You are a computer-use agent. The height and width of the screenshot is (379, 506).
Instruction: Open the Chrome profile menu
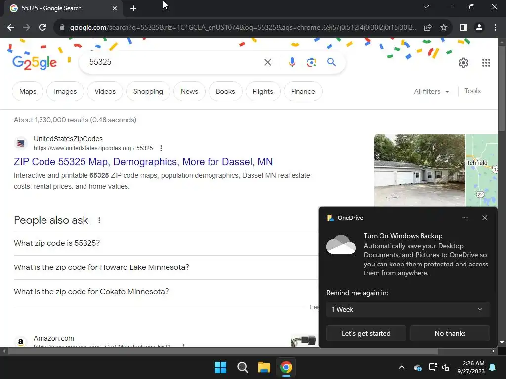tap(479, 28)
